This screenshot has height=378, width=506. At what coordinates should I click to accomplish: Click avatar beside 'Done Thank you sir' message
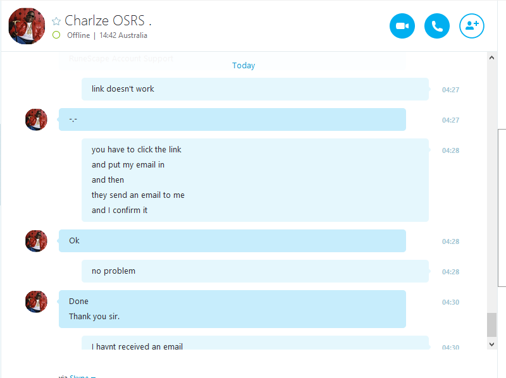pyautogui.click(x=36, y=302)
